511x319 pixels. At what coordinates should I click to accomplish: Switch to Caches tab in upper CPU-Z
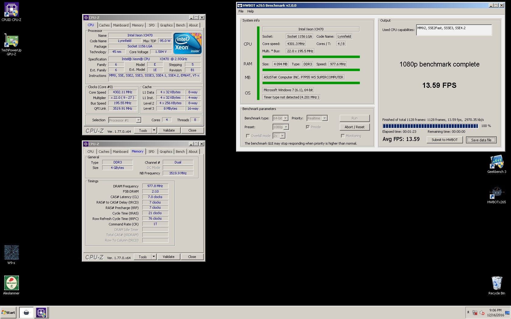tap(104, 25)
